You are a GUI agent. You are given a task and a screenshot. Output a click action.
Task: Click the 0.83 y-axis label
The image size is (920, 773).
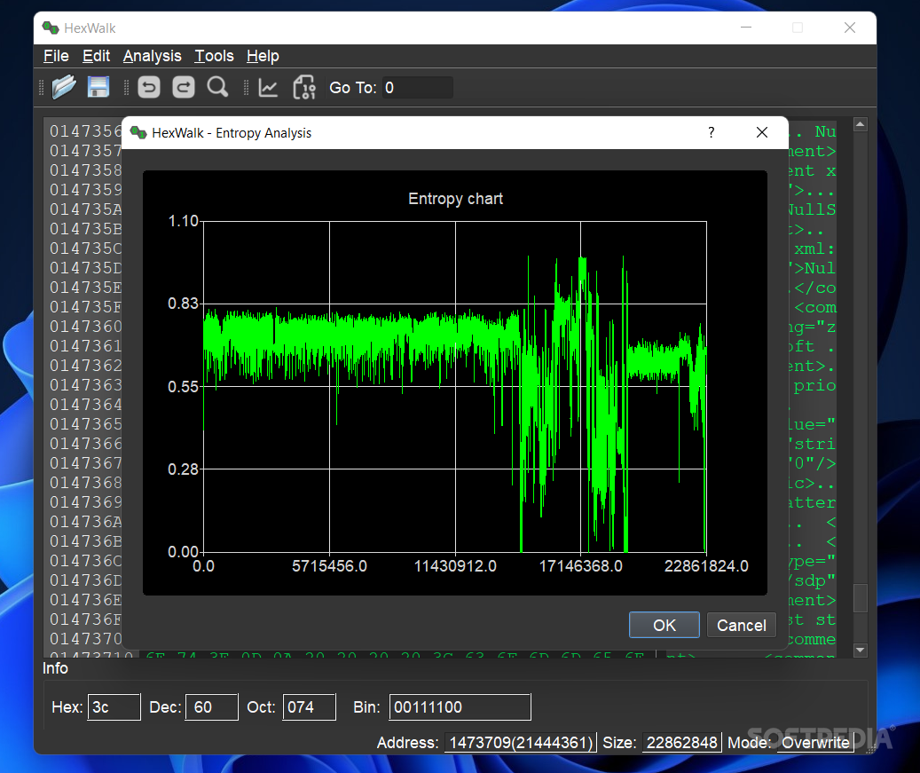pyautogui.click(x=183, y=304)
